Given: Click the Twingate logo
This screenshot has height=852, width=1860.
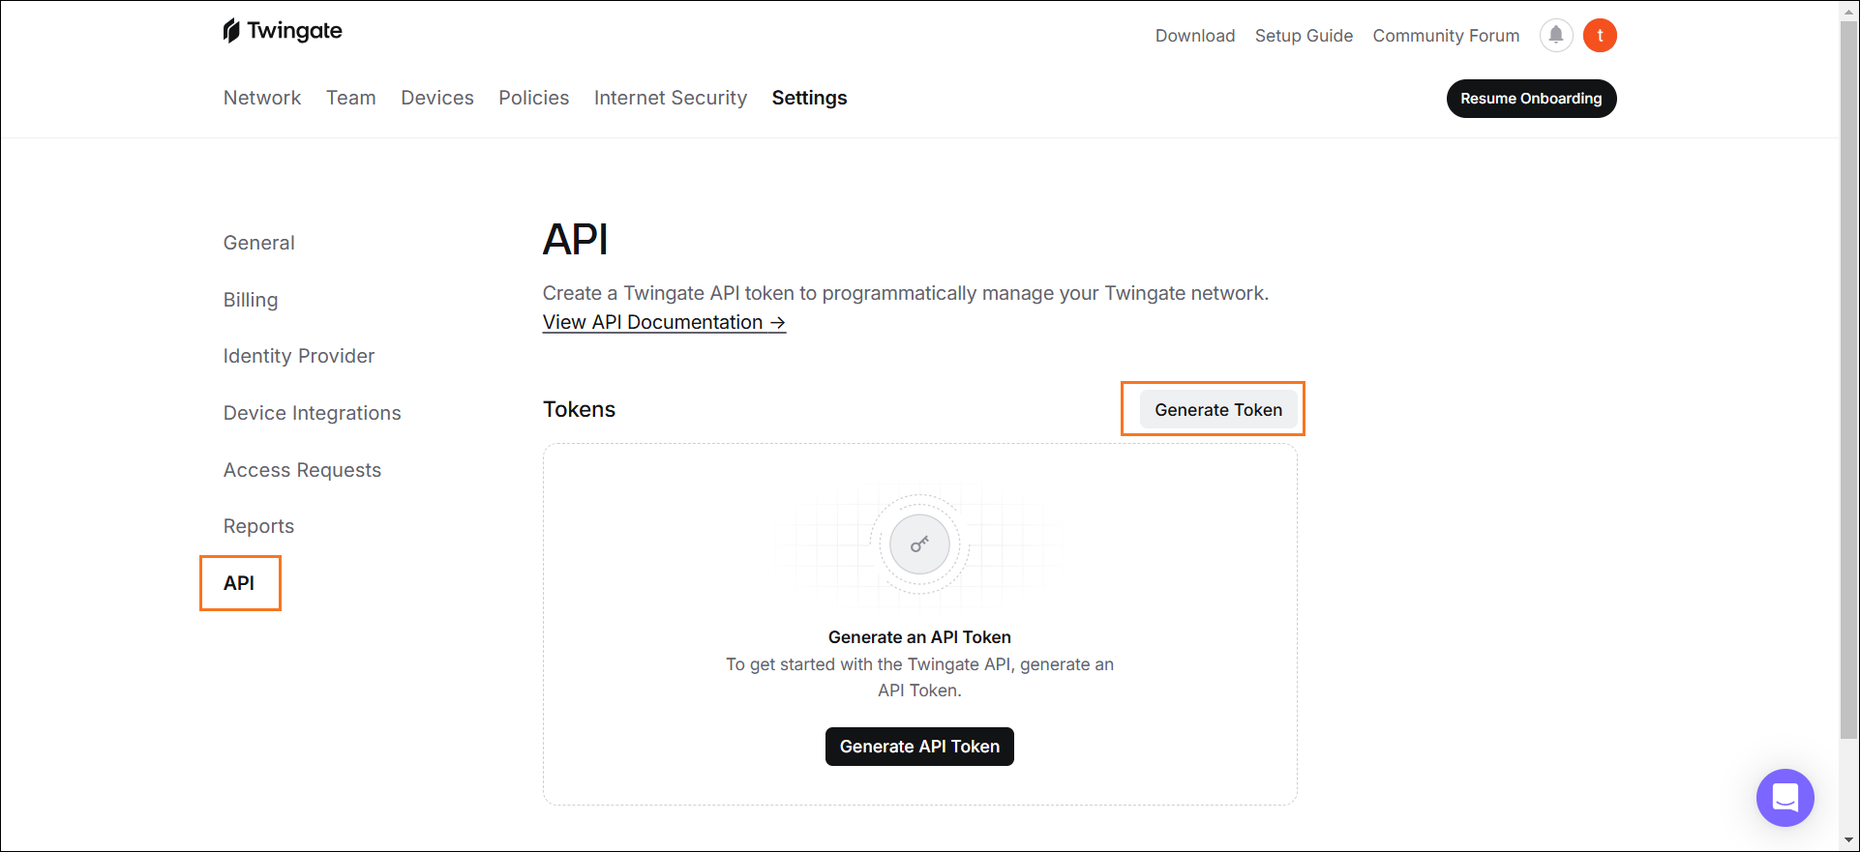Looking at the screenshot, I should pos(282,31).
